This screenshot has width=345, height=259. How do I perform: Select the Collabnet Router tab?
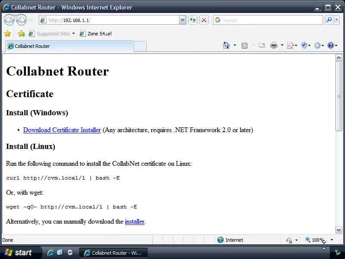69,46
